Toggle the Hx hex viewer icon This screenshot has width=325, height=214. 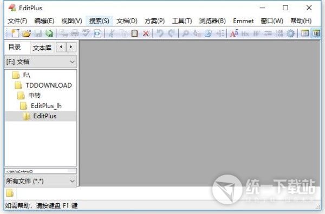245,33
